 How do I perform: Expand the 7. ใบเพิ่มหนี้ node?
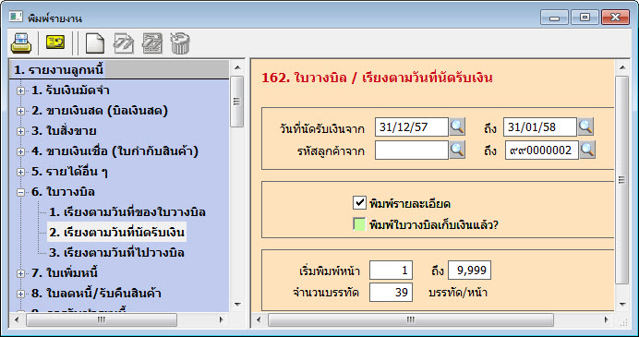[x=20, y=273]
